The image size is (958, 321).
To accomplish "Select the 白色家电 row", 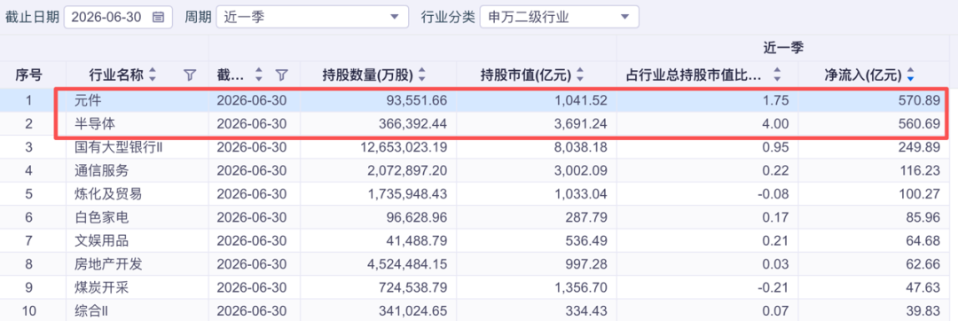I will point(479,217).
